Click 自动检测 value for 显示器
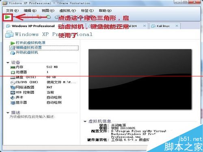203x152 pixels. click(x=54, y=103)
